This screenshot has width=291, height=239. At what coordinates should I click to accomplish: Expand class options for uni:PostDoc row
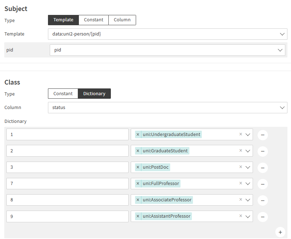point(248,167)
